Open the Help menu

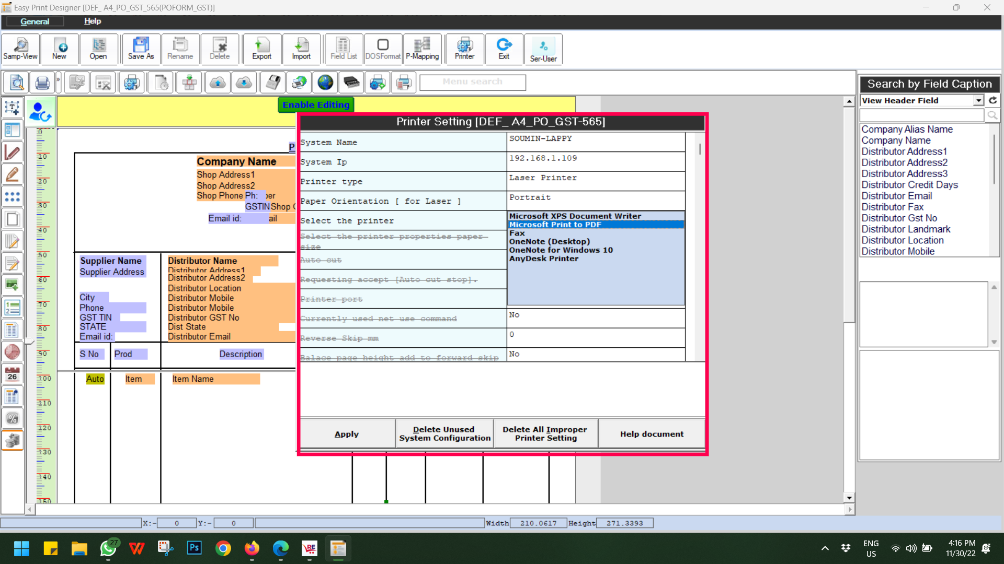[x=93, y=21]
